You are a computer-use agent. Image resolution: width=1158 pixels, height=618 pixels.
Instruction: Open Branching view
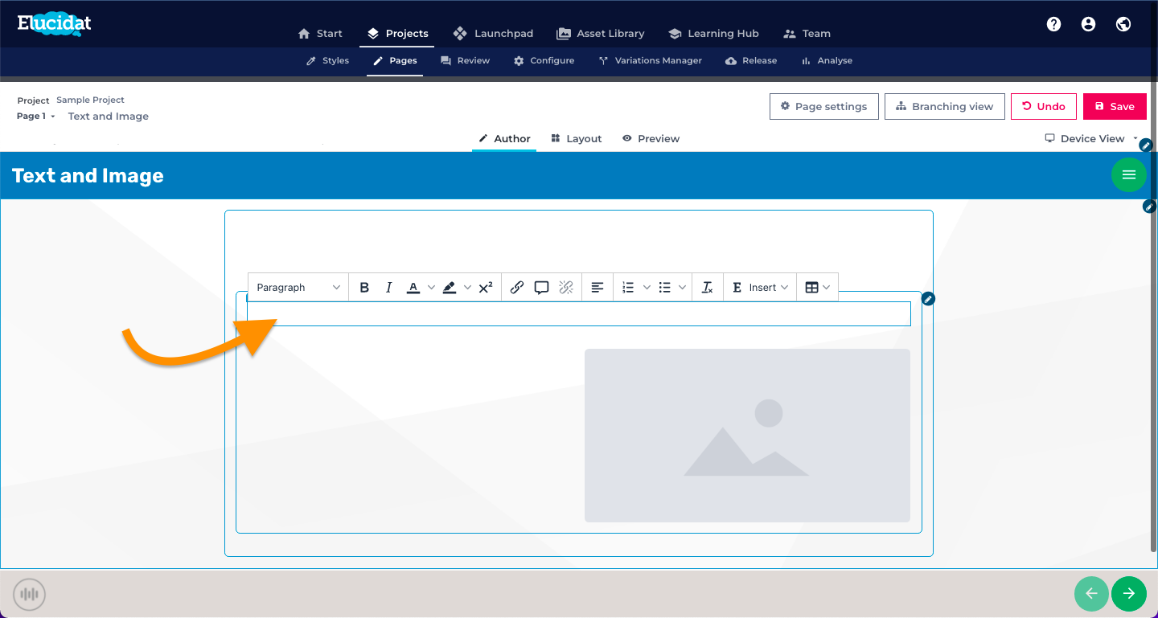[x=945, y=106]
